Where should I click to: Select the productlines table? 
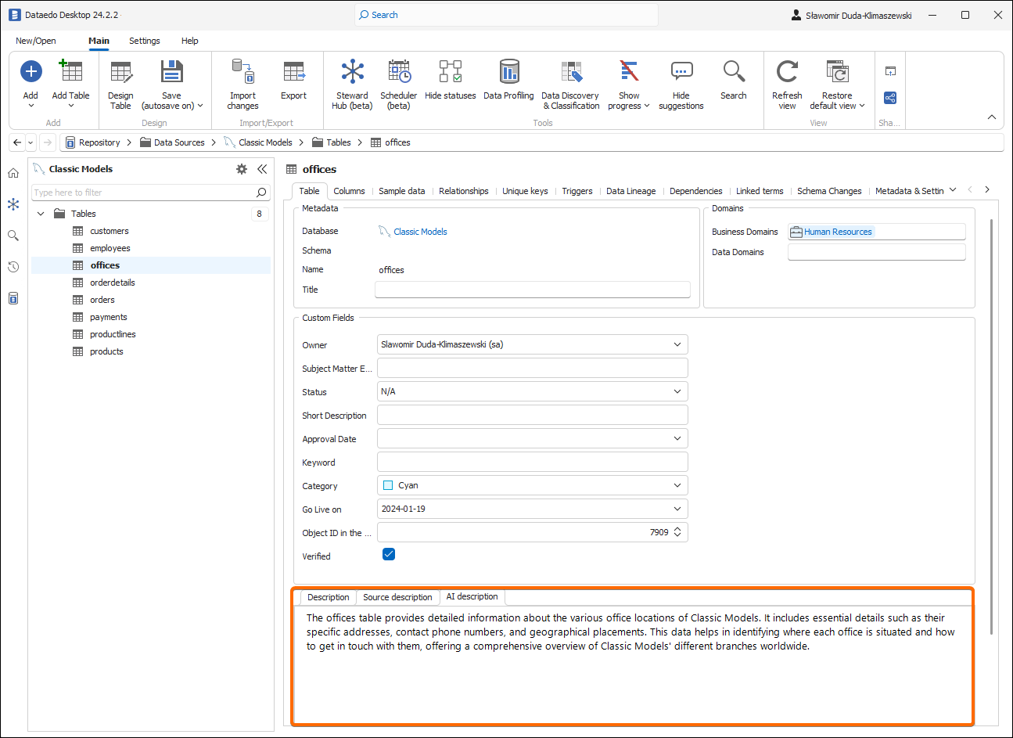(x=113, y=334)
